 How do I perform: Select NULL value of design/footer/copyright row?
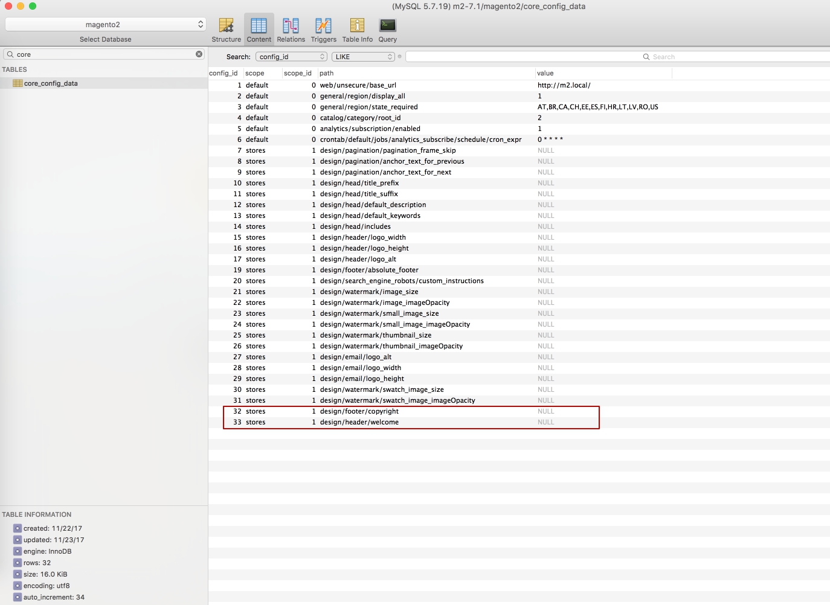pyautogui.click(x=545, y=411)
